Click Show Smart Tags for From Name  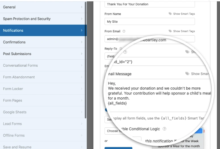tap(184, 14)
